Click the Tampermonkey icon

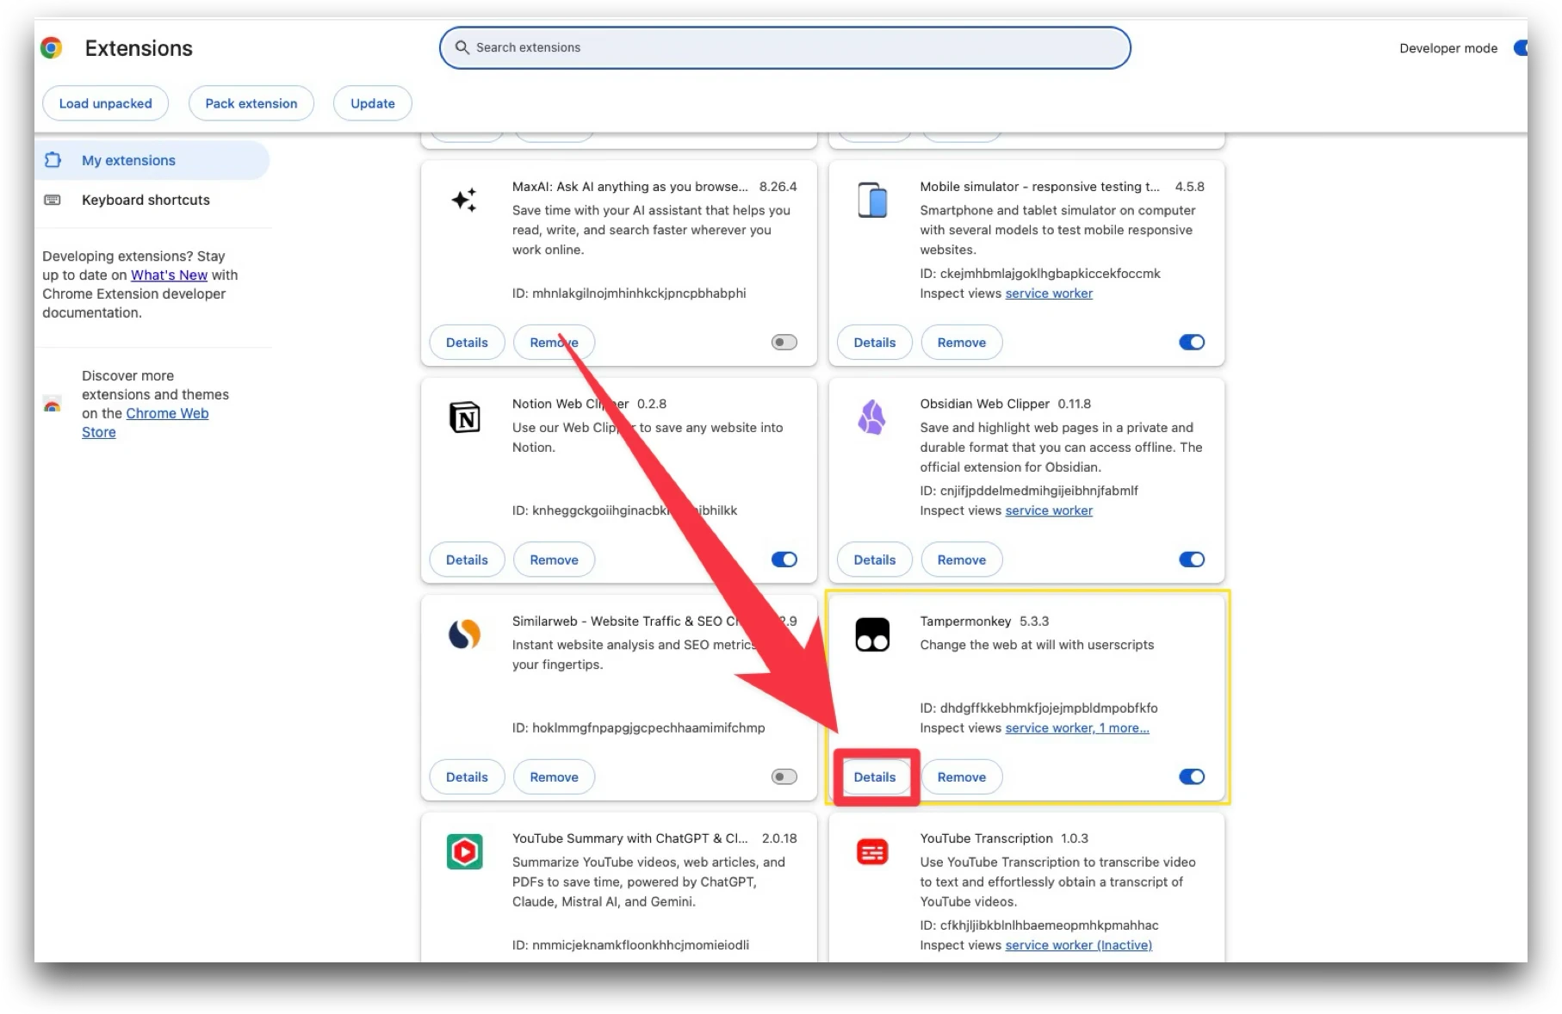click(x=872, y=634)
